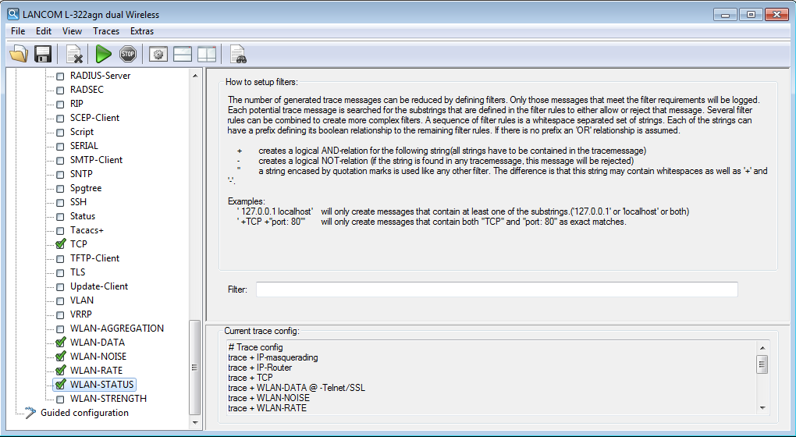Image resolution: width=796 pixels, height=437 pixels.
Task: Click the open file folder icon
Action: pos(19,54)
